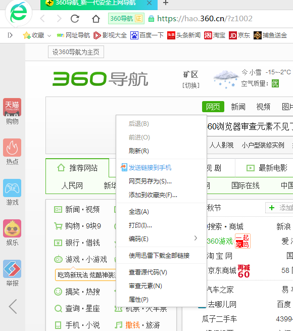Open 查询·星座 category

click(77, 309)
